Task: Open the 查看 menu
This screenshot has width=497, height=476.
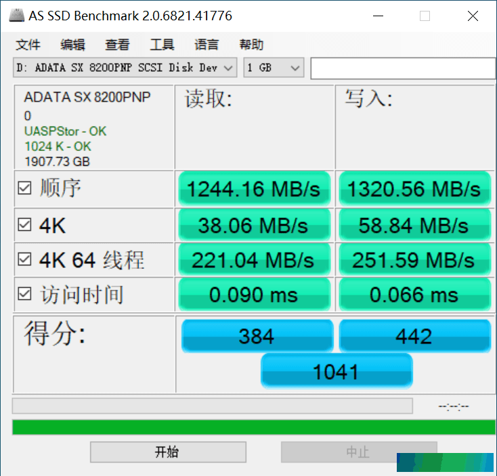Action: click(117, 45)
